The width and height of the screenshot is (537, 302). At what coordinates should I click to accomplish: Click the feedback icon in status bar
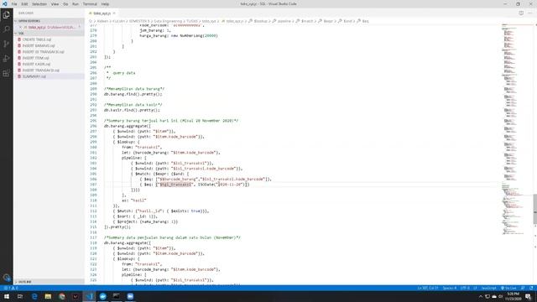(523, 288)
